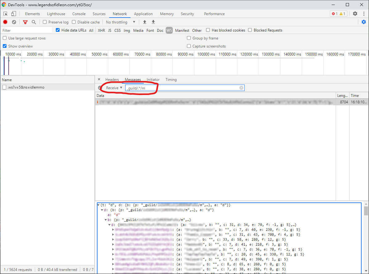
Task: Collapse the nested d: member list node
Action: tap(110, 225)
